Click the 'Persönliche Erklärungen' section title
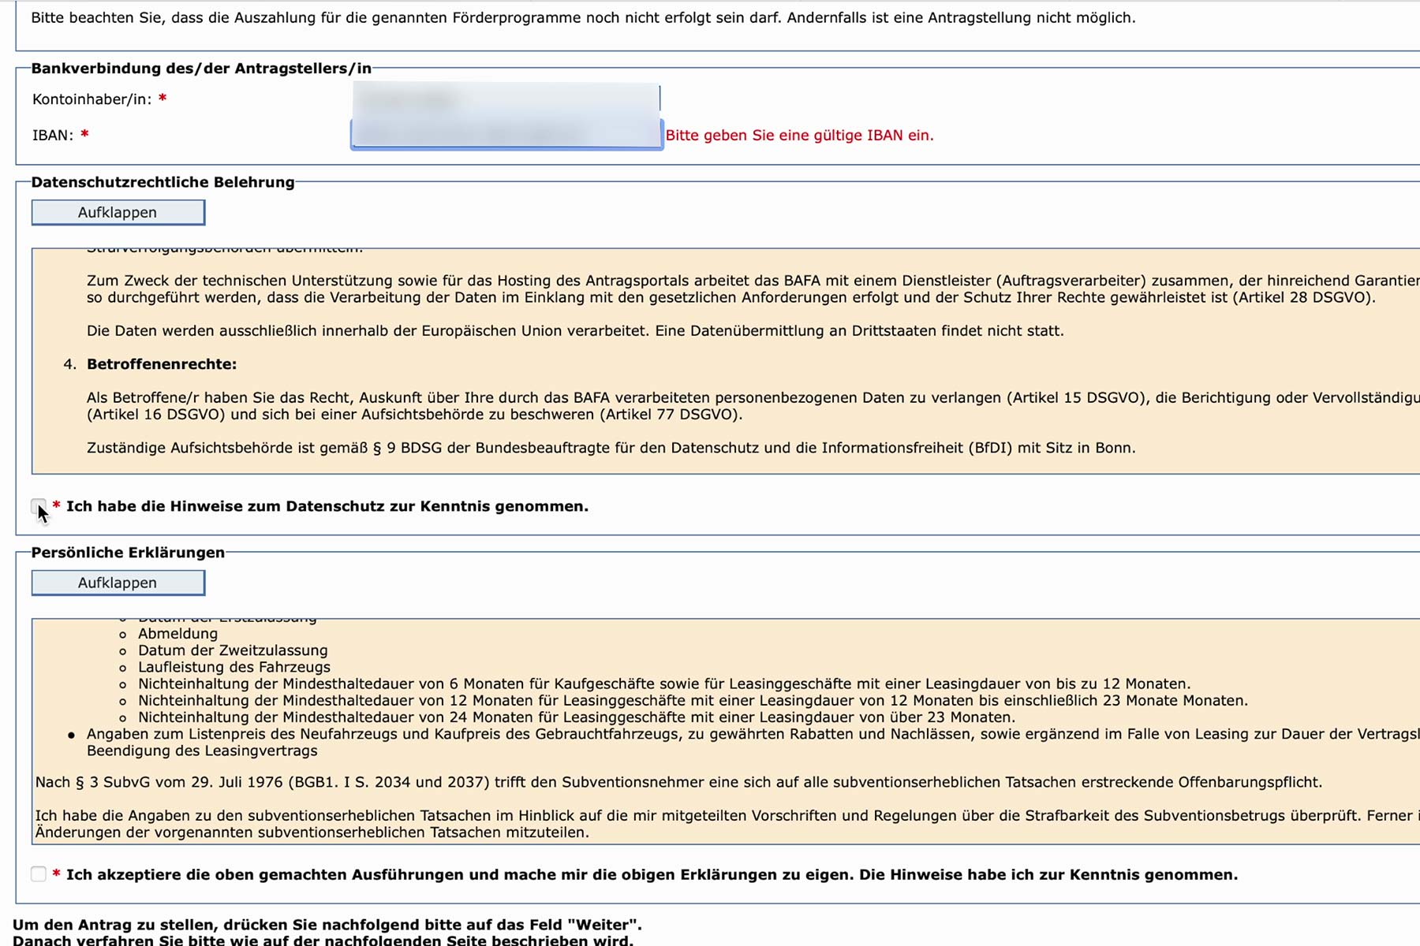1420x946 pixels. (128, 553)
